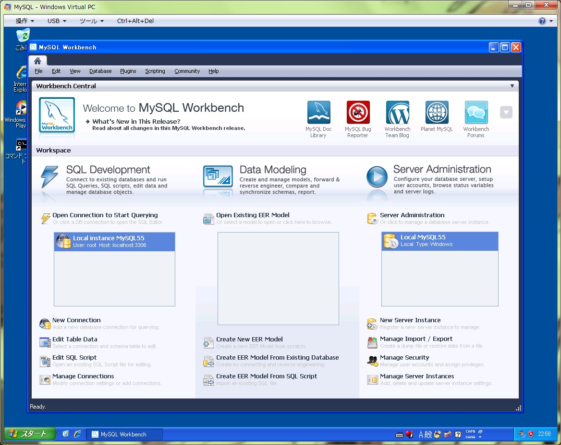Click the Server Administration play icon
The image size is (561, 445).
pos(377,176)
